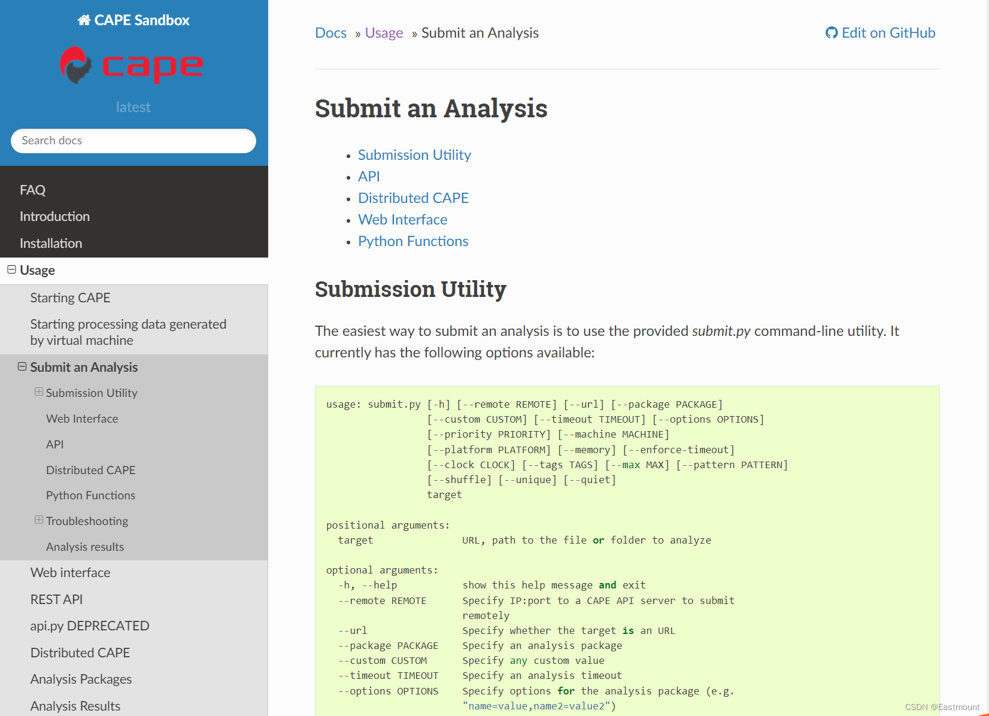Image resolution: width=989 pixels, height=716 pixels.
Task: Collapse the Submit an Analysis sidebar entry
Action: (x=22, y=366)
